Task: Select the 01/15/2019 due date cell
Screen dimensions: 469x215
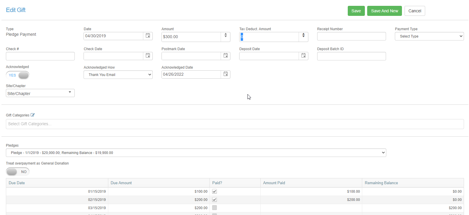Action: click(x=57, y=192)
